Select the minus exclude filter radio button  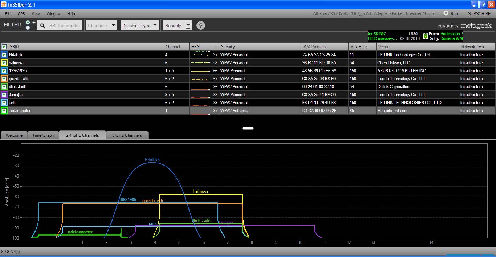[28, 28]
